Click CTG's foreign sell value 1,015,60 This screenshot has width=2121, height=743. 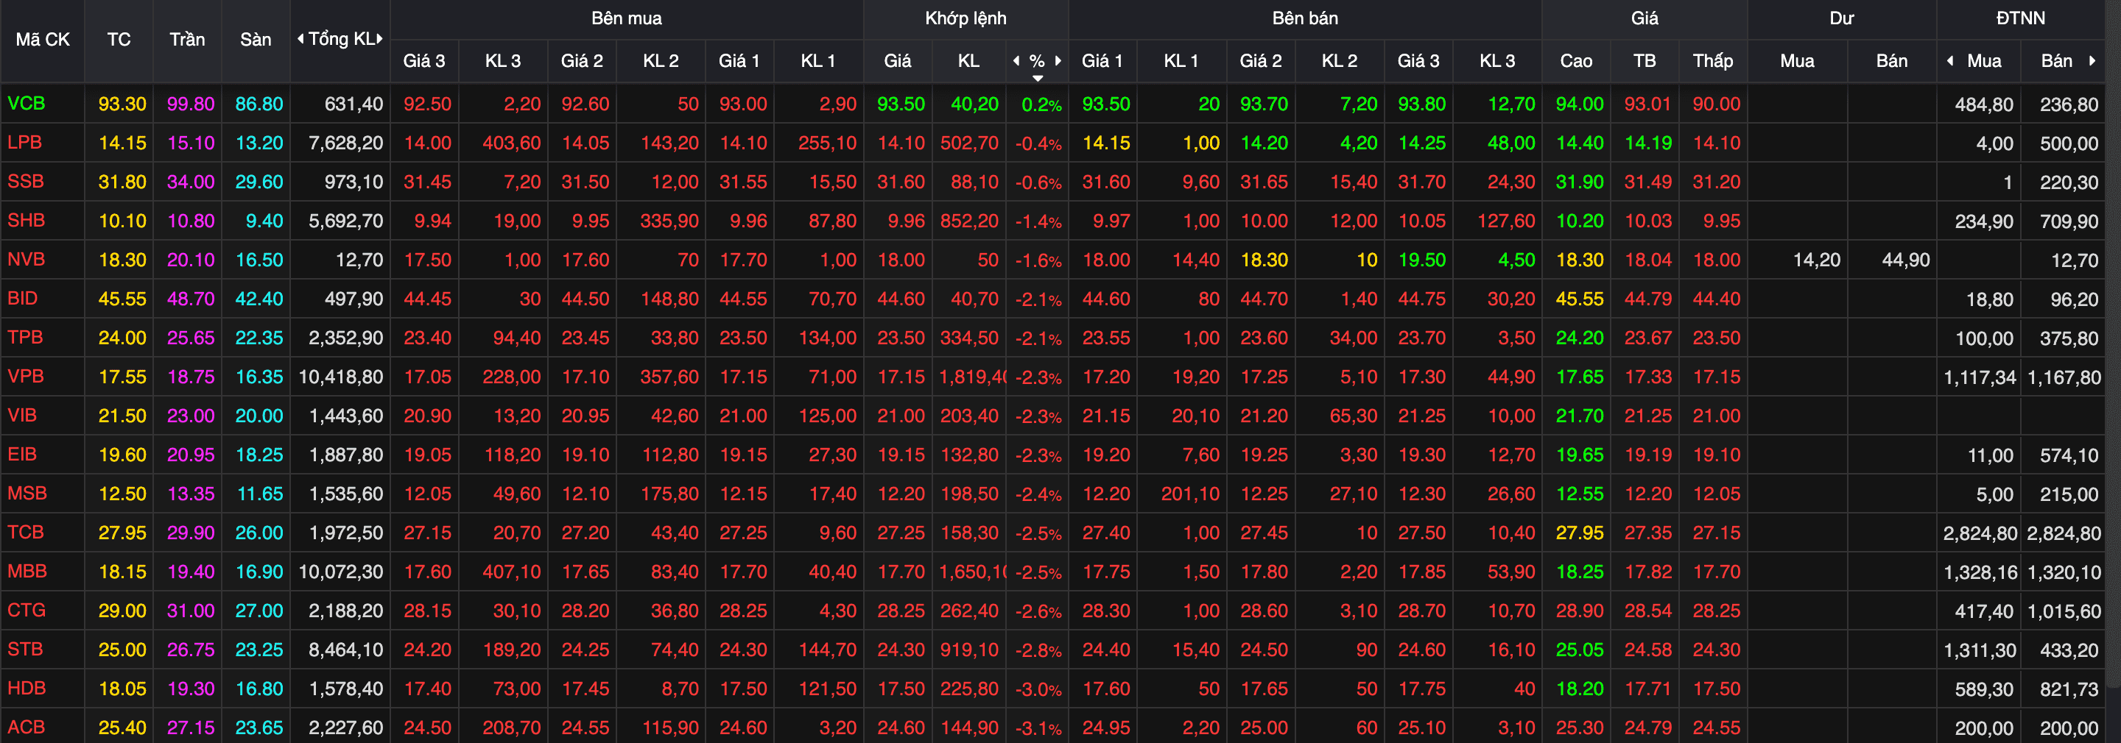(2064, 611)
